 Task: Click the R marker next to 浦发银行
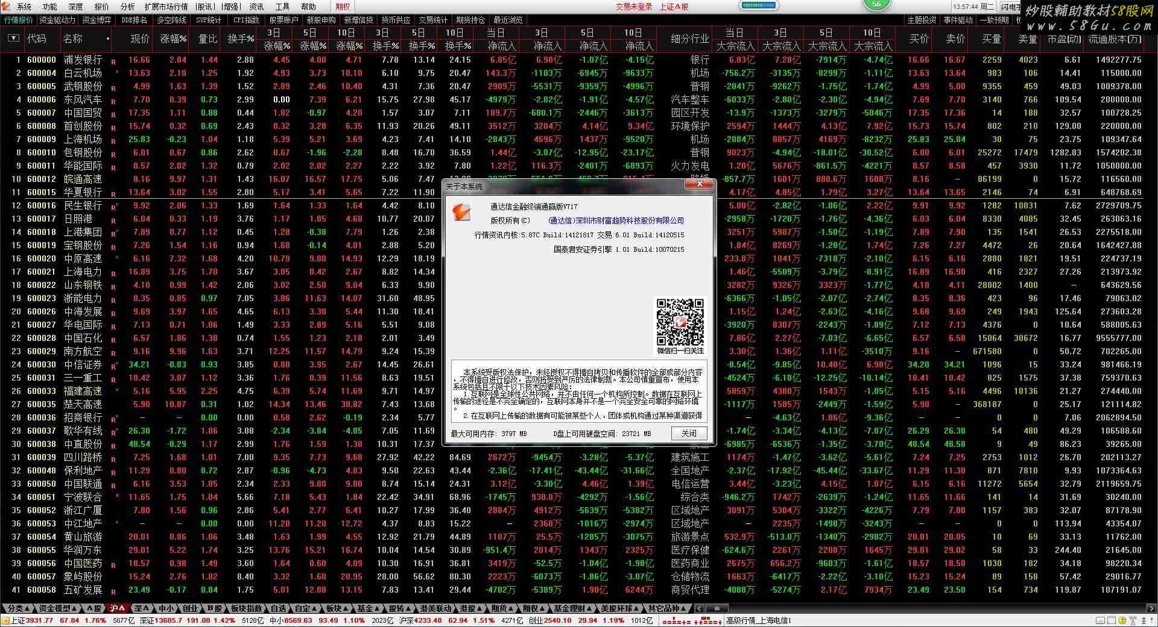[113, 62]
